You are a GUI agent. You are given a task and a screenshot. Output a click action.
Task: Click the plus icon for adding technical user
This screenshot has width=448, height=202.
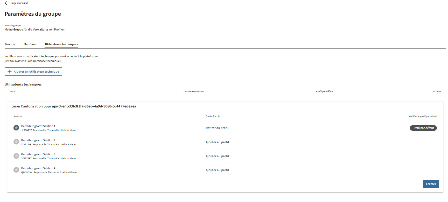(x=10, y=72)
